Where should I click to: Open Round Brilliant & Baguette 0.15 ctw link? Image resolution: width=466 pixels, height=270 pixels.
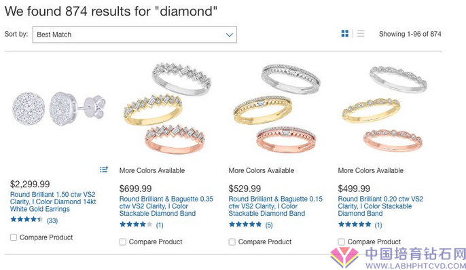click(276, 206)
